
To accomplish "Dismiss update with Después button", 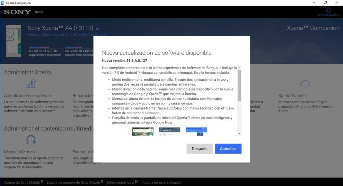I will [199, 149].
